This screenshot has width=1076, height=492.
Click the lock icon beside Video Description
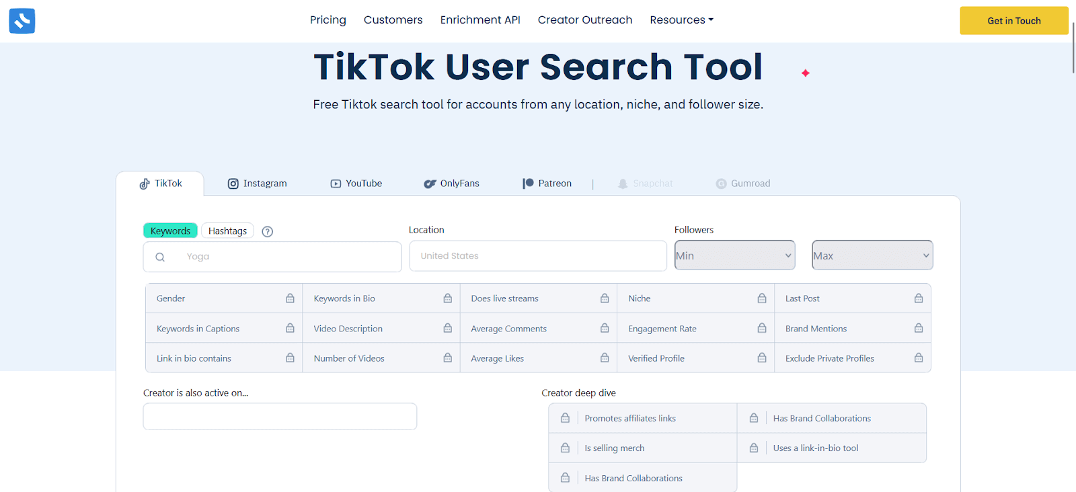point(447,328)
